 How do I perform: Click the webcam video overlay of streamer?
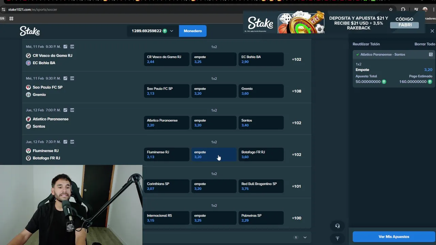[x=71, y=205]
